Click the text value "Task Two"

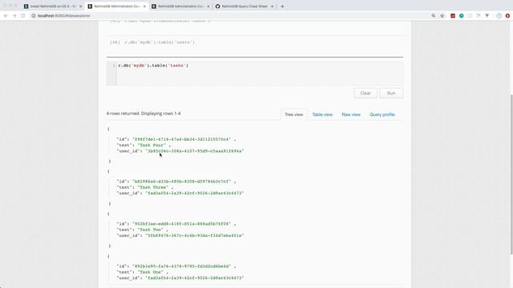coord(151,230)
